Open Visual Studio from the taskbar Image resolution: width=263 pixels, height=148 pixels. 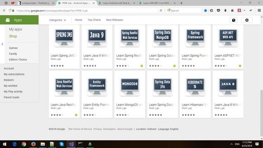tap(71, 144)
